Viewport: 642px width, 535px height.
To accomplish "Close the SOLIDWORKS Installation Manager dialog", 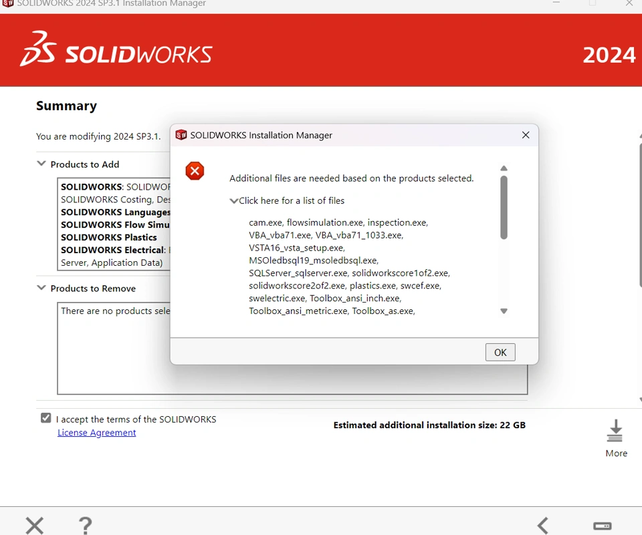I will coord(526,135).
